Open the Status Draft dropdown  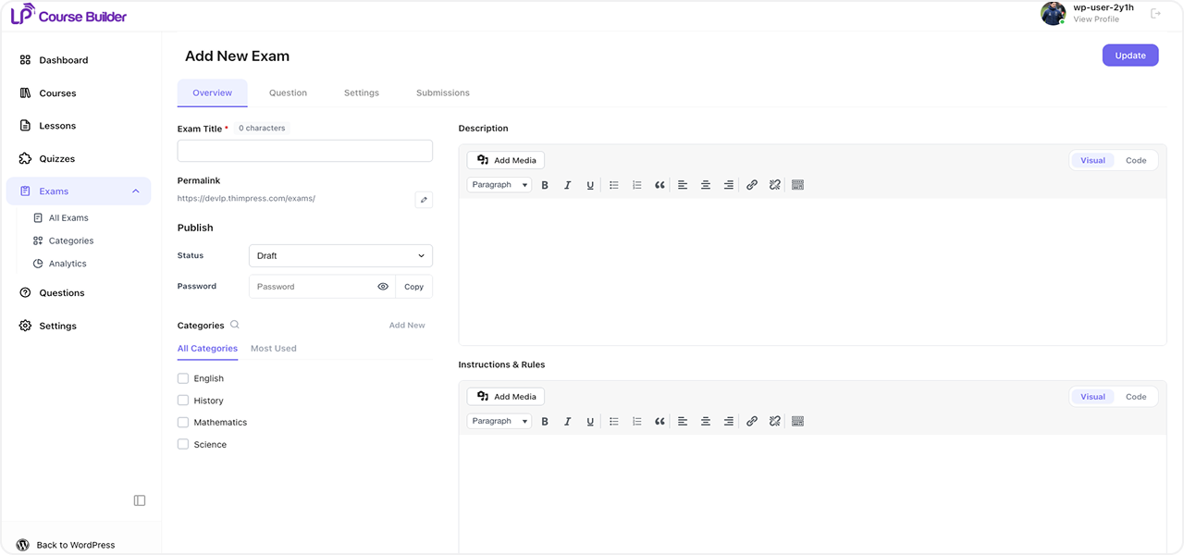[340, 256]
